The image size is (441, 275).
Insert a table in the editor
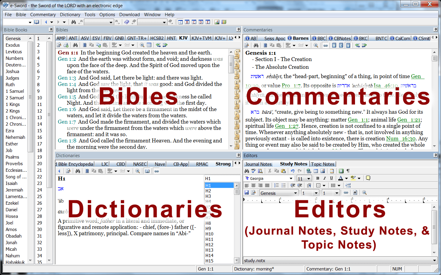click(316, 171)
